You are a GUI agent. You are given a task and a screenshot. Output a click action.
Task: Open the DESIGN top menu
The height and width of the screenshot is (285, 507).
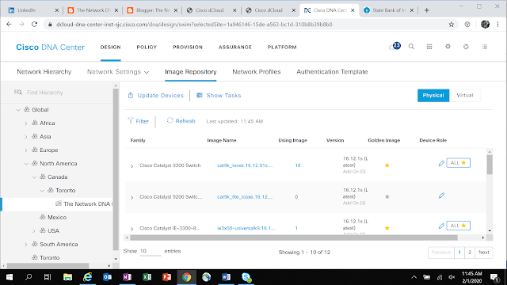click(111, 47)
